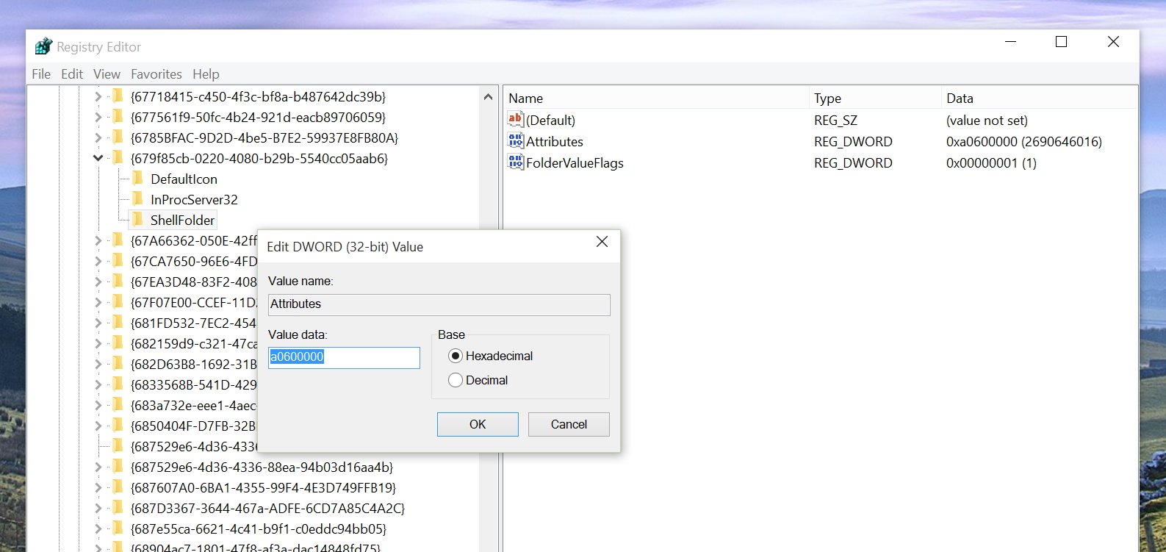This screenshot has width=1166, height=552.
Task: Select the (Default) value name
Action: pos(550,120)
